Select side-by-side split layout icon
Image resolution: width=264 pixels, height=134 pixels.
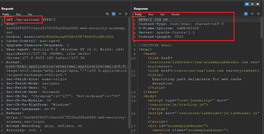[x=247, y=4]
